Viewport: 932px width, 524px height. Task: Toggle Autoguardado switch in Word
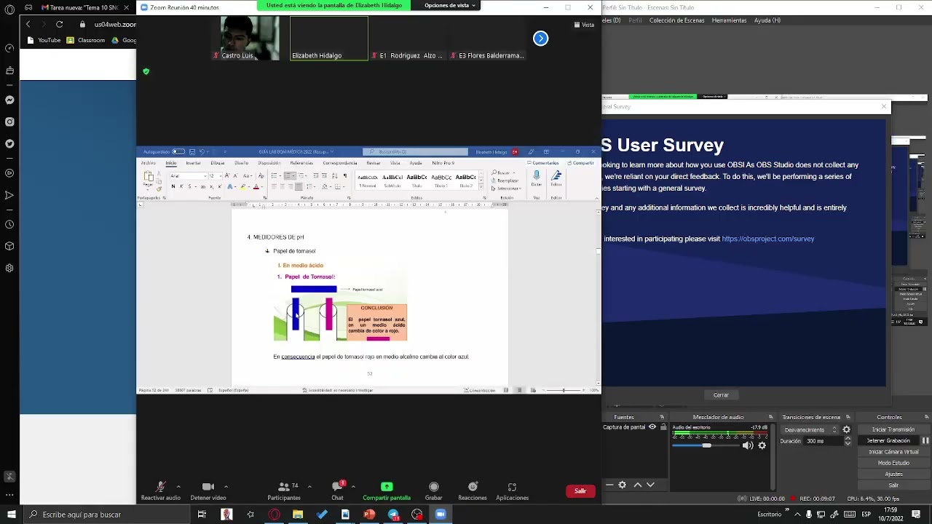pyautogui.click(x=178, y=151)
